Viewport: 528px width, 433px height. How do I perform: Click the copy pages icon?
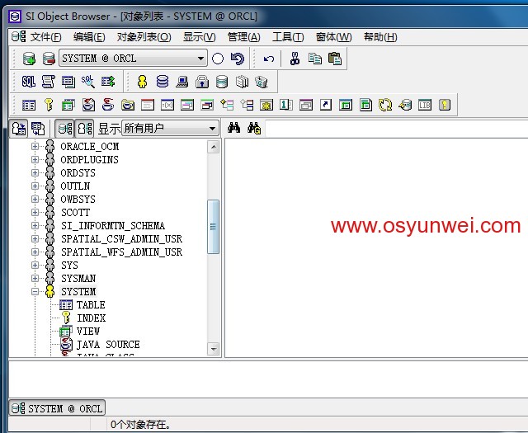315,59
